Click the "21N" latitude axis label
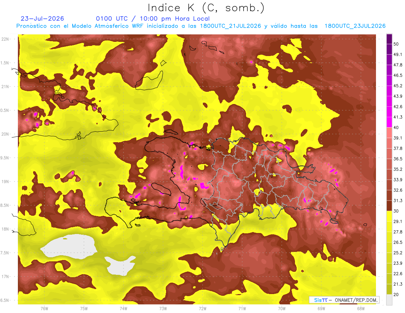Image resolution: width=405 pixels, height=313 pixels. (5, 86)
